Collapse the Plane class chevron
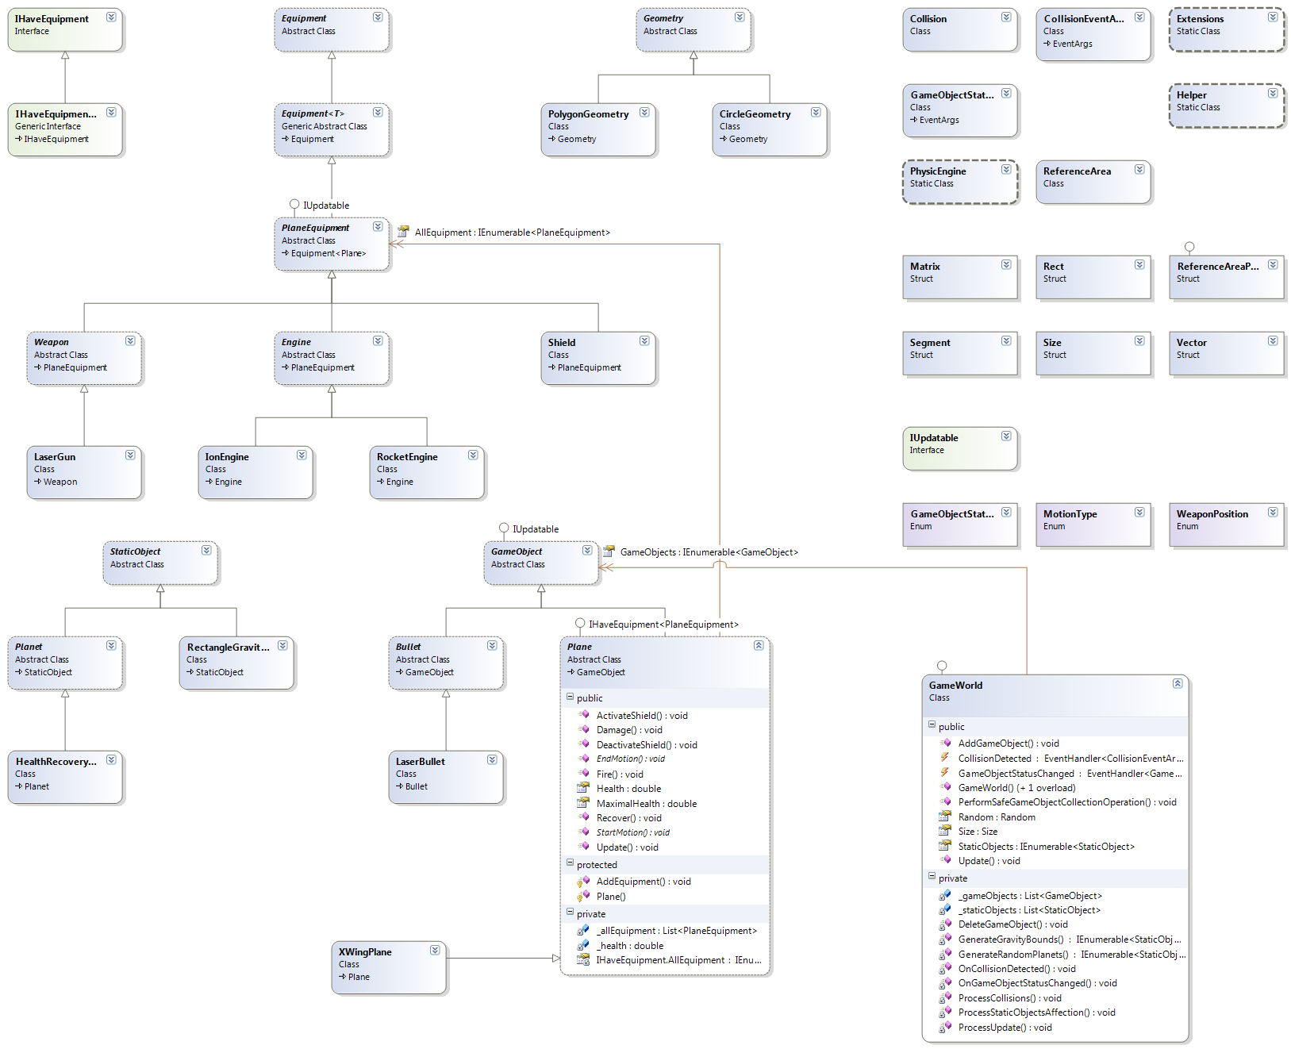 [759, 645]
